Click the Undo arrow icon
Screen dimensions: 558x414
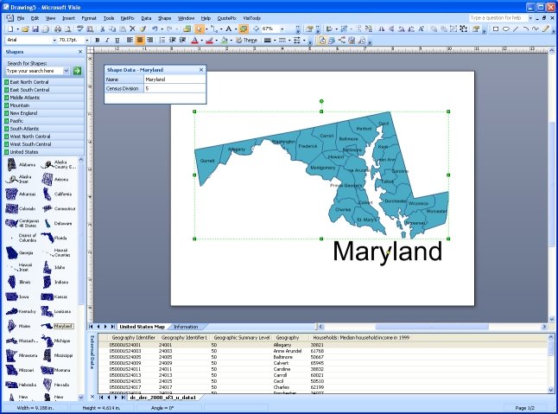coord(155,29)
